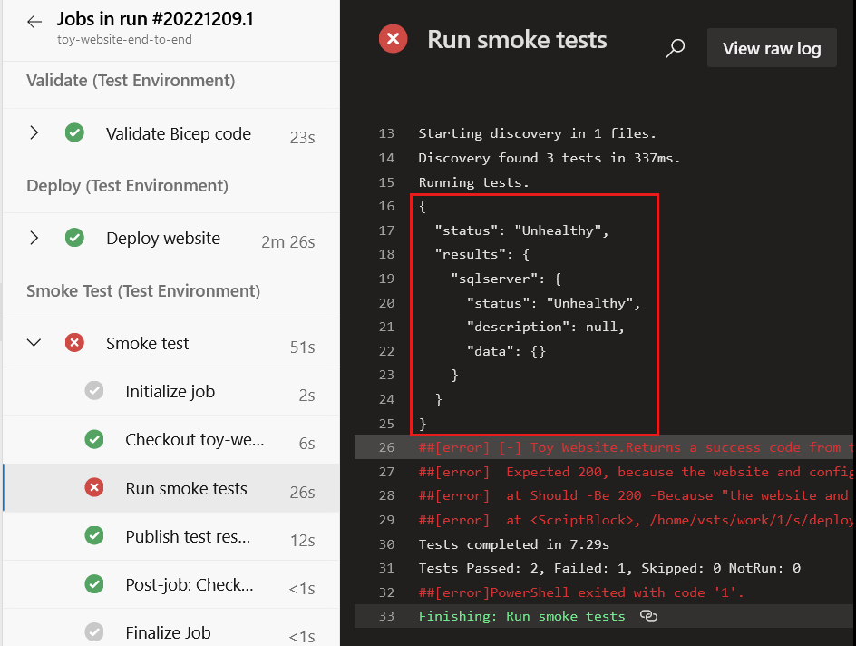Click log line number 13
Screen dimensions: 856x646
[386, 133]
